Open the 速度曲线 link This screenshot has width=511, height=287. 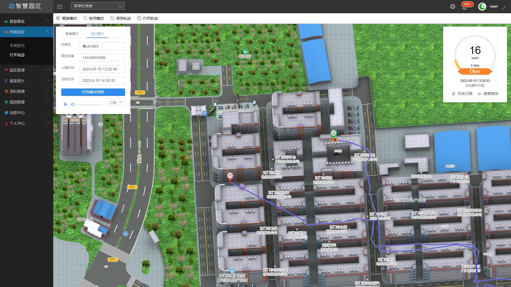tap(488, 94)
